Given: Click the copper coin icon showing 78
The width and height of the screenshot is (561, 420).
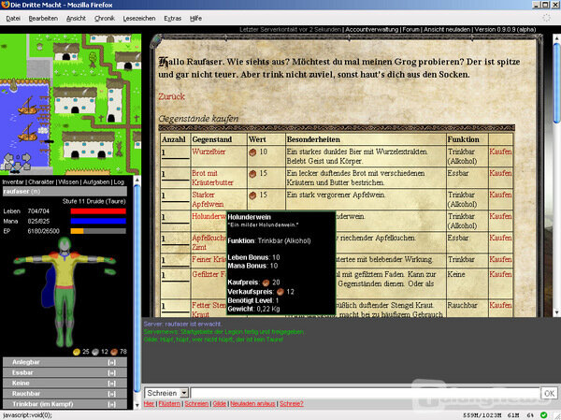Looking at the screenshot, I should pyautogui.click(x=114, y=352).
